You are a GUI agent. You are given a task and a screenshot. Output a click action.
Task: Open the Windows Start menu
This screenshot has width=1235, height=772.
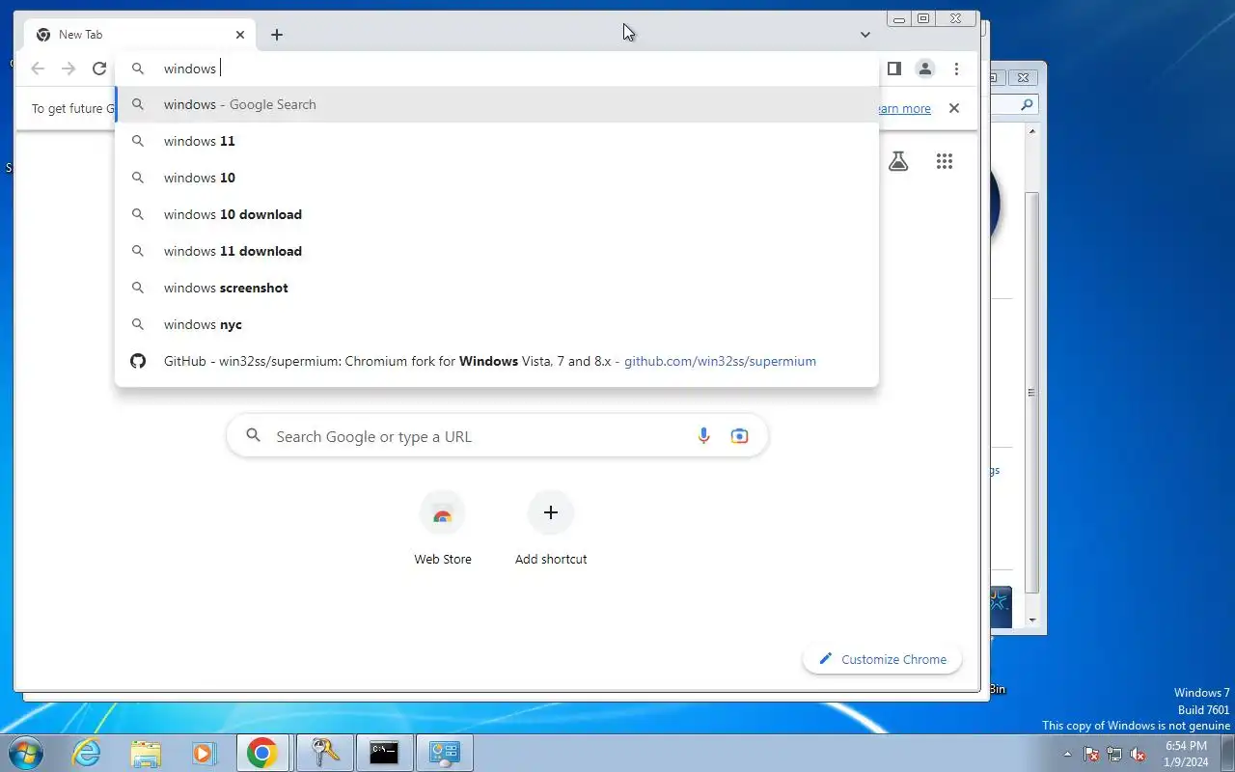coord(25,753)
